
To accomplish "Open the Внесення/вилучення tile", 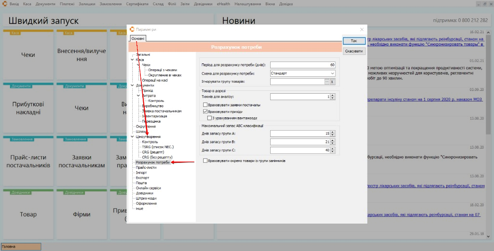I will pyautogui.click(x=82, y=55).
